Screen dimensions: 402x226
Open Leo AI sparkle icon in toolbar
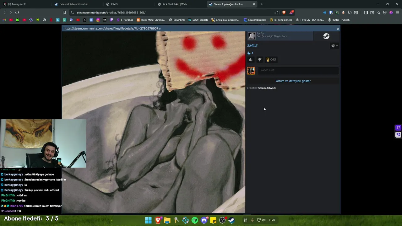coord(378,13)
